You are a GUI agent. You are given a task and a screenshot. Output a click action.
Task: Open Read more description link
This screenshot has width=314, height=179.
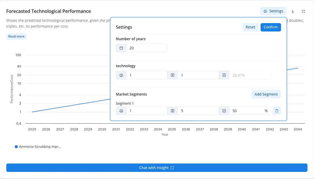tap(16, 36)
